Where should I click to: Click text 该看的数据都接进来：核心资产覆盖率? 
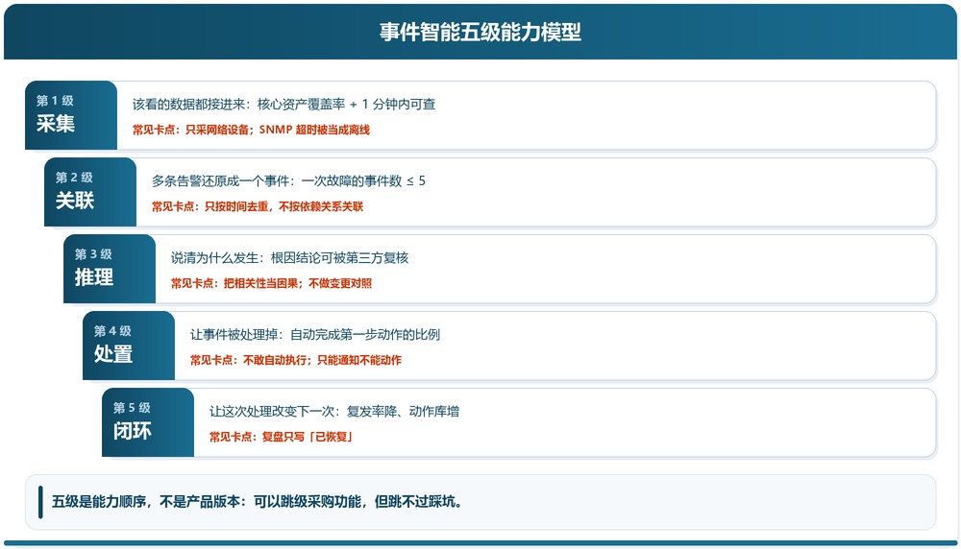(x=239, y=104)
